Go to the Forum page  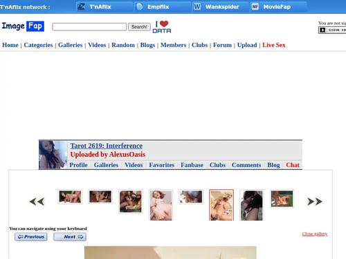click(222, 45)
